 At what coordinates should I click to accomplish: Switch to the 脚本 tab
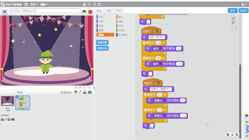click(x=100, y=11)
